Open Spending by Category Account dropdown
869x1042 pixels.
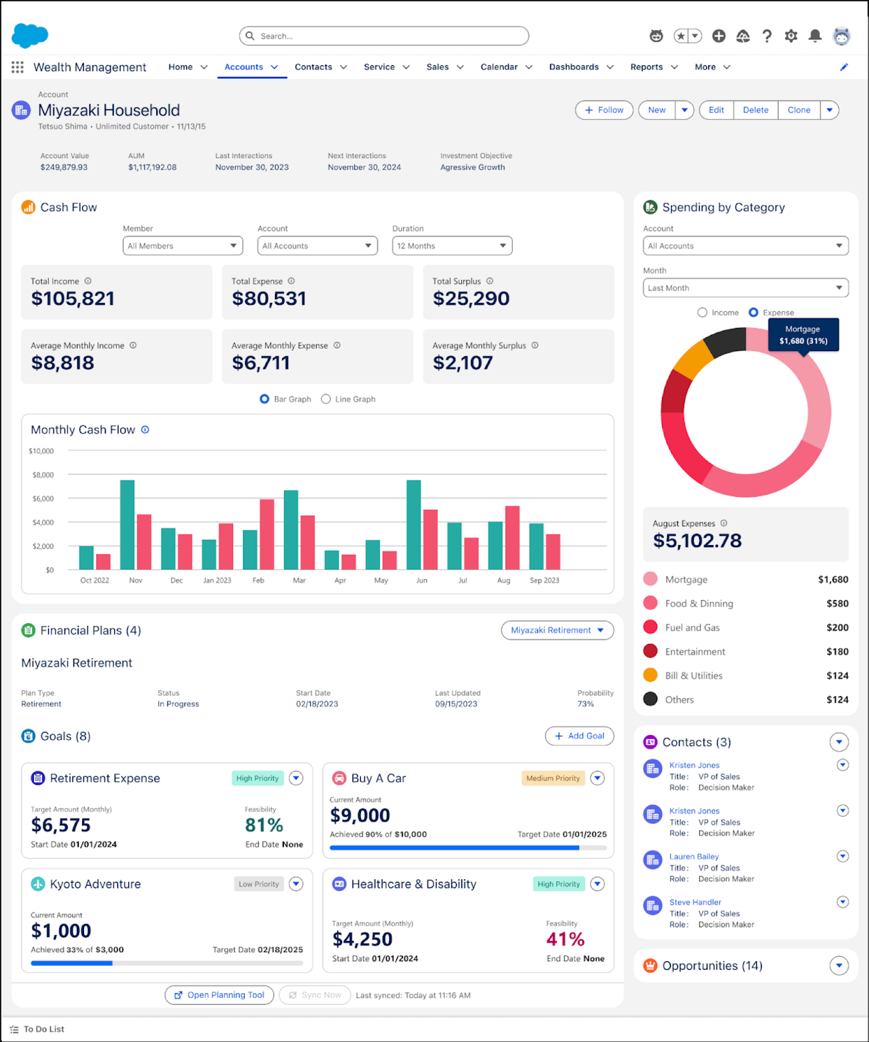[746, 246]
